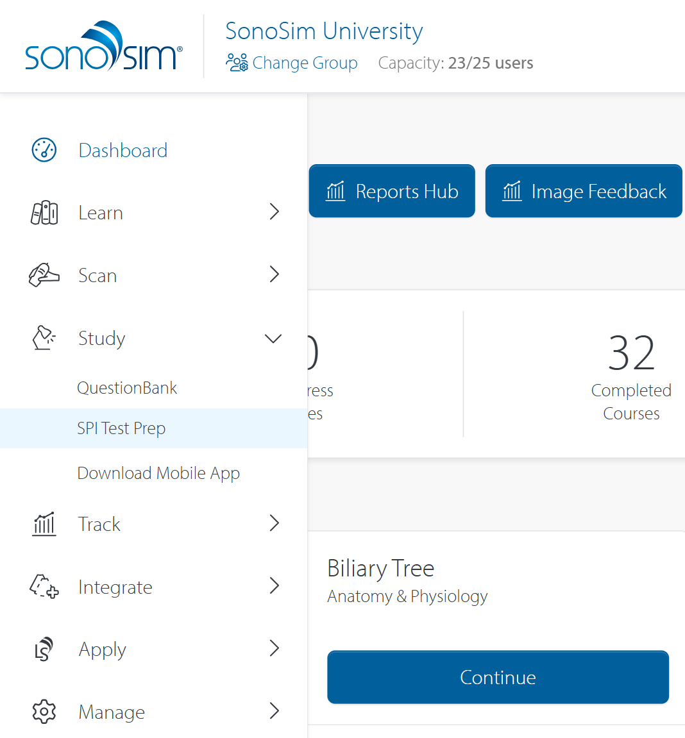The height and width of the screenshot is (738, 685).
Task: Choose Download Mobile App entry
Action: pyautogui.click(x=158, y=473)
